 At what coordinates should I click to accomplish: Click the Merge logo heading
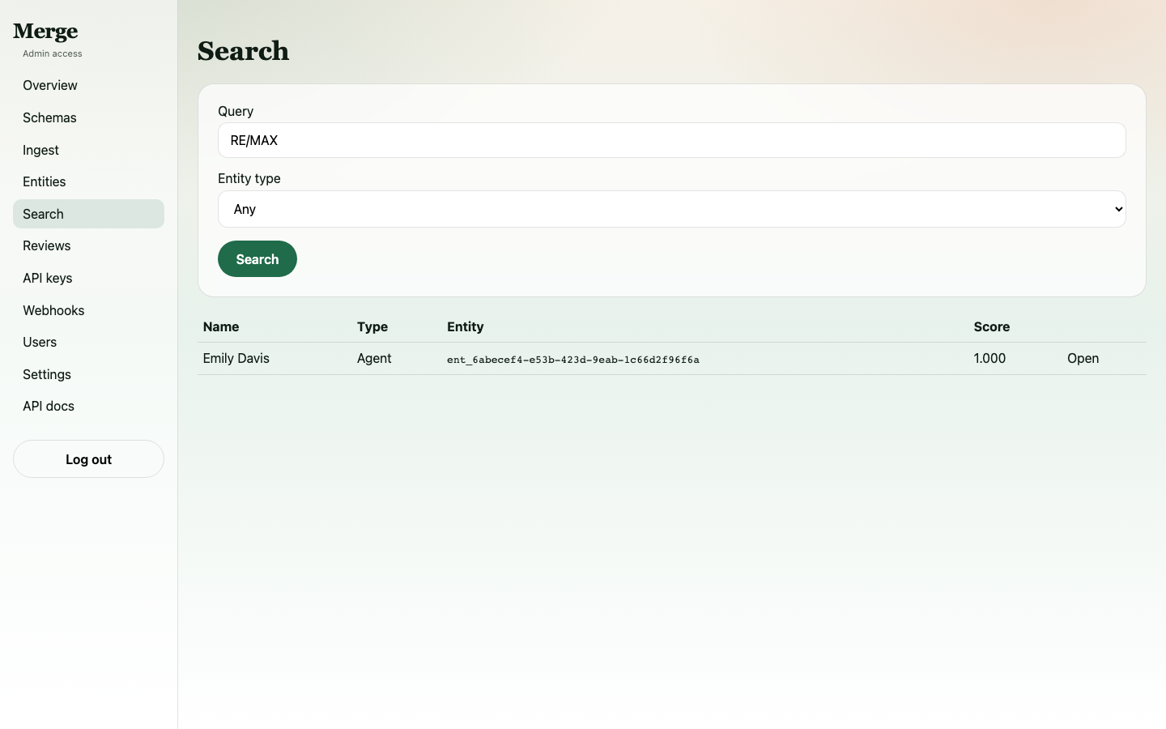coord(45,32)
